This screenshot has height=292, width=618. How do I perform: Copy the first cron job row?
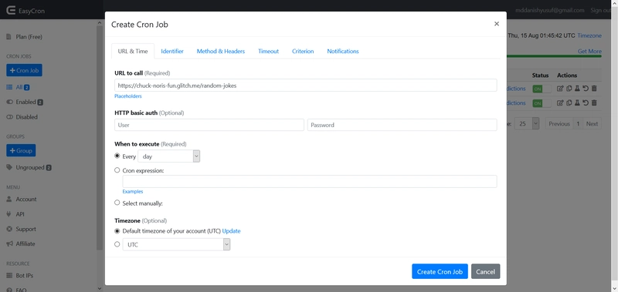(x=569, y=89)
